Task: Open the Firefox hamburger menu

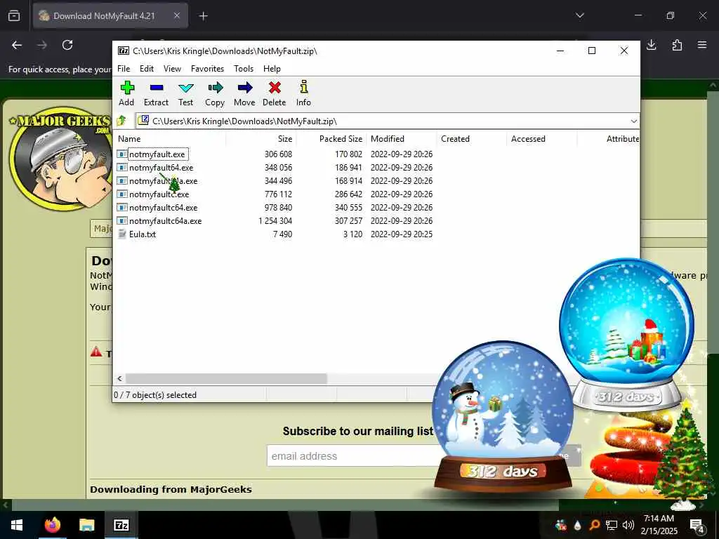Action: [x=702, y=45]
